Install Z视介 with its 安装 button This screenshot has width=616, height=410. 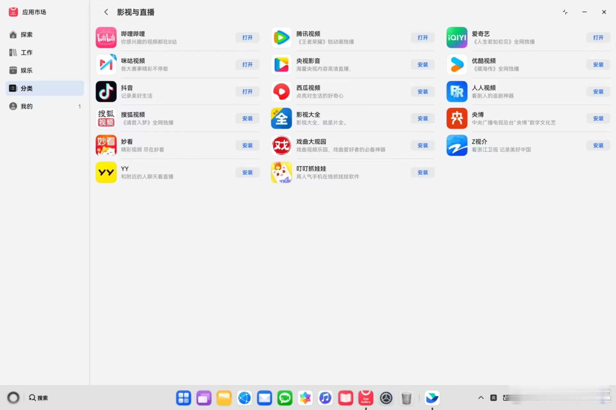pos(598,145)
